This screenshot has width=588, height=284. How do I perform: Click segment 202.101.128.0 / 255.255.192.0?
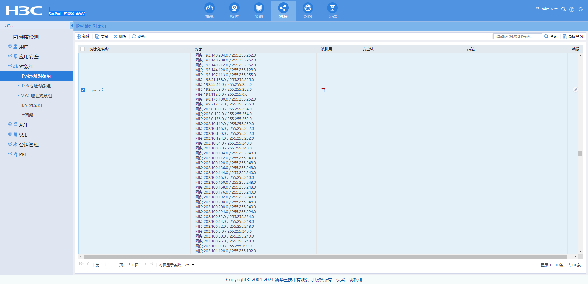coord(226,251)
